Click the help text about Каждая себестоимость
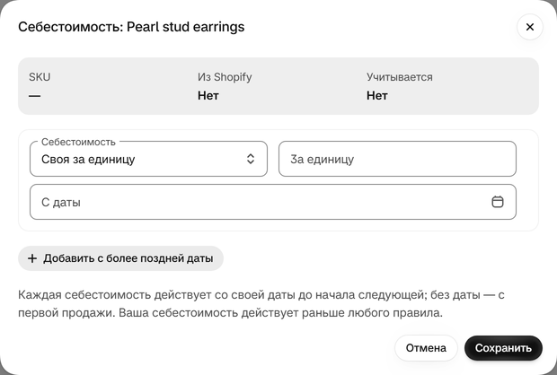Screen dimensions: 557x375 click(261, 304)
